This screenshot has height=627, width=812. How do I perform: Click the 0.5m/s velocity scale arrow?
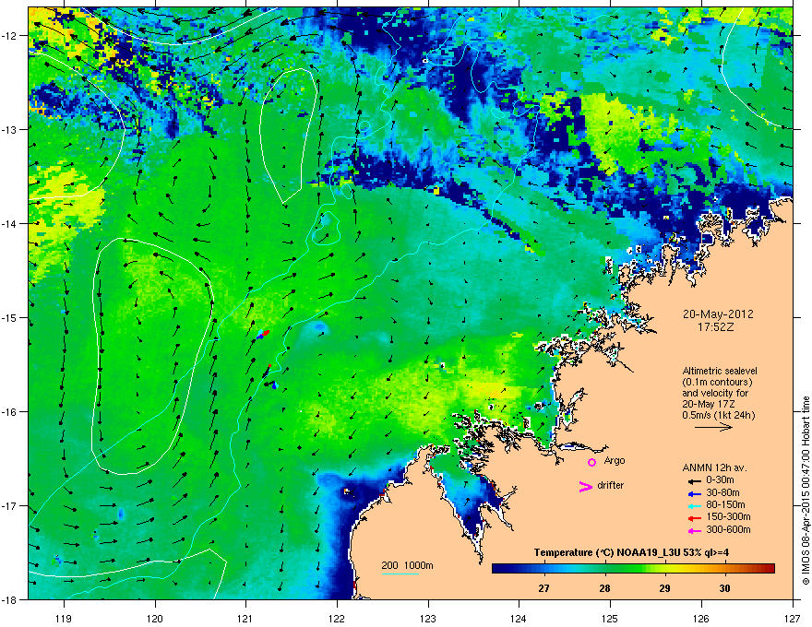(x=713, y=427)
